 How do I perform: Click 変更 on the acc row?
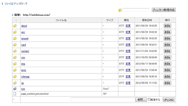[x=128, y=32]
